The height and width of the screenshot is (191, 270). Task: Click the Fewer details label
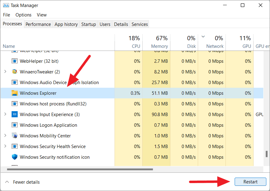(26, 182)
